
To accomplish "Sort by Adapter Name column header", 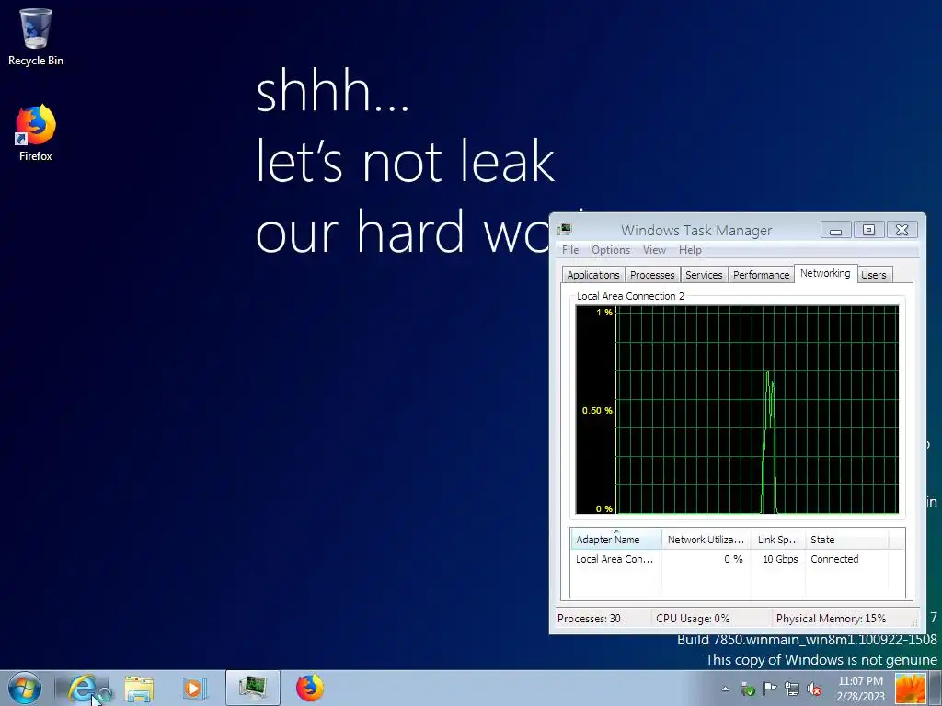I will pyautogui.click(x=616, y=539).
